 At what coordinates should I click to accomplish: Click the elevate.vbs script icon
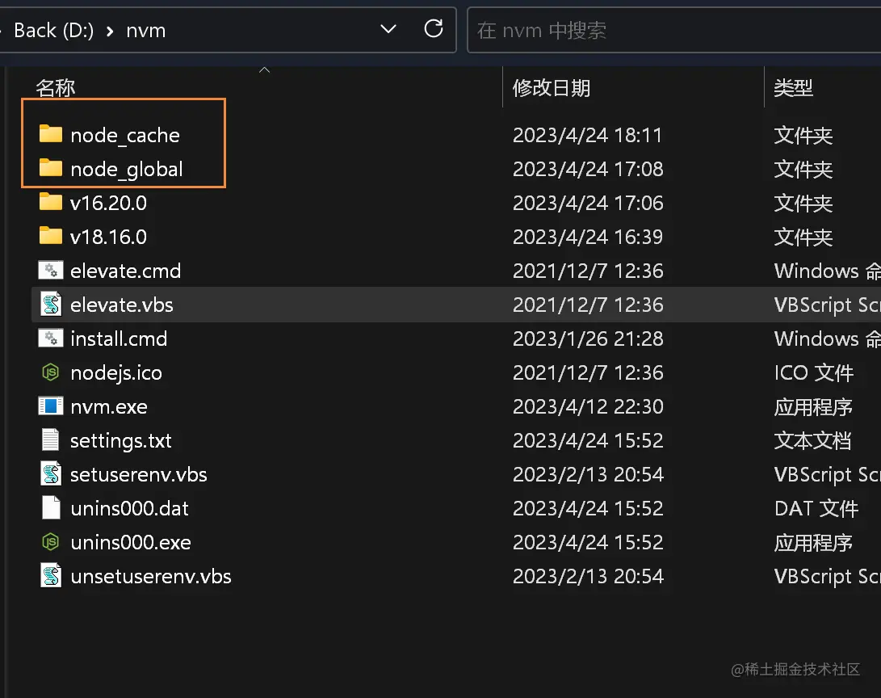51,304
